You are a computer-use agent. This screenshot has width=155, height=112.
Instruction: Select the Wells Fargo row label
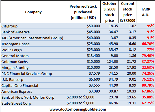12,50
